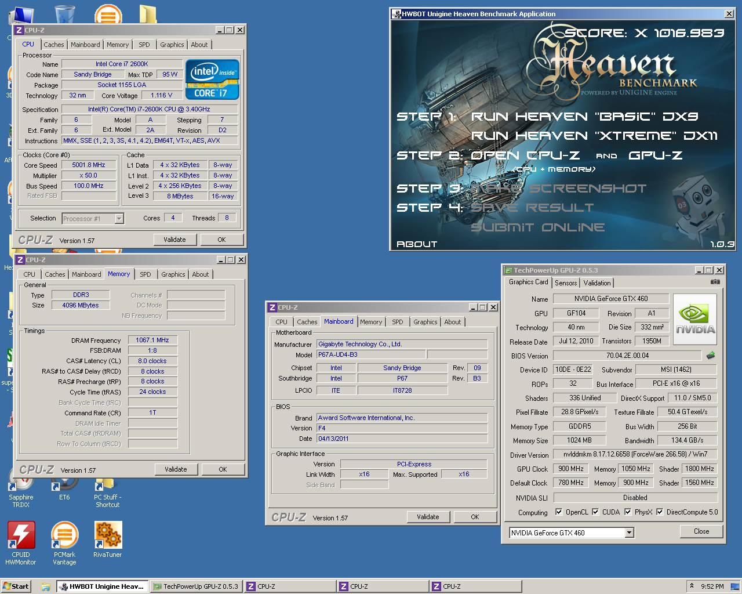This screenshot has height=594, width=742.
Task: Toggle CUDA checkbox in GPU-Z
Action: 595,512
